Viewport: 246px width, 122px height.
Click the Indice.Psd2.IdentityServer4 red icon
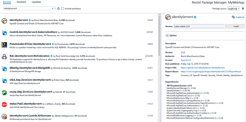(4, 105)
